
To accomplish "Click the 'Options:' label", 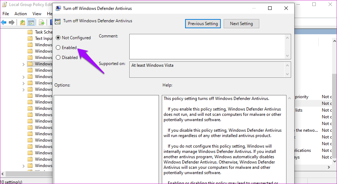I will pos(62,85).
